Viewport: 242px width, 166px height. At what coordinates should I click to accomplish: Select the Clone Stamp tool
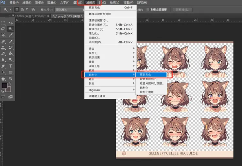point(3,47)
